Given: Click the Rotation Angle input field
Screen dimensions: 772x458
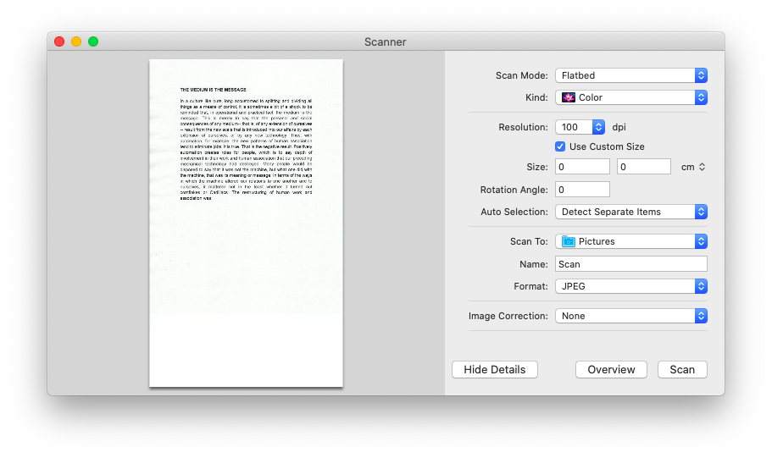Looking at the screenshot, I should (582, 190).
